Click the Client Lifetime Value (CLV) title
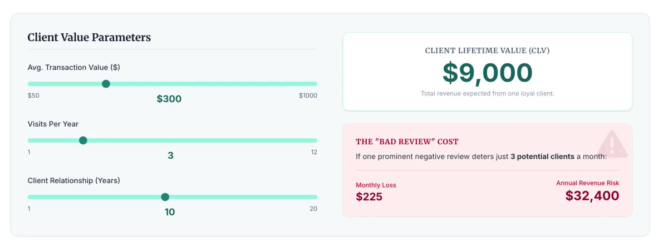The height and width of the screenshot is (252, 668). click(487, 51)
